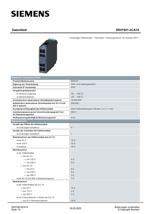Click 'unverzögert schaltend' under Schließer
The width and height of the screenshot is (151, 214).
tap(28, 134)
